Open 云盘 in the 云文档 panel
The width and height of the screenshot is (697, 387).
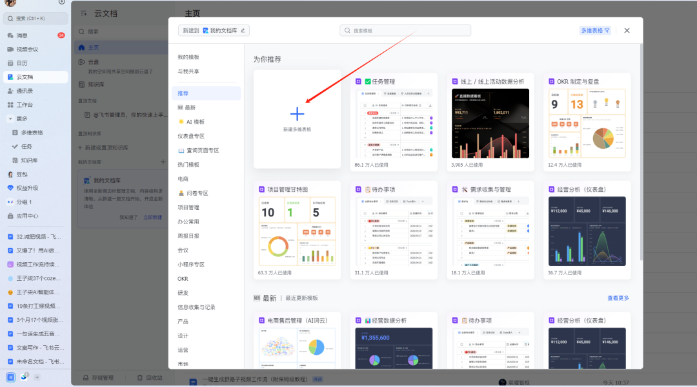pyautogui.click(x=94, y=62)
